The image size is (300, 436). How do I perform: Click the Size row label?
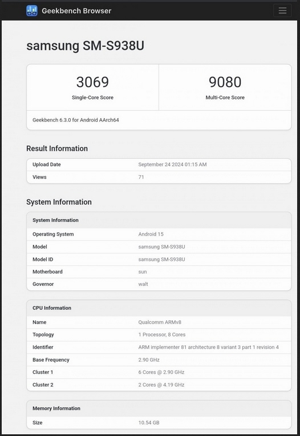(38, 423)
